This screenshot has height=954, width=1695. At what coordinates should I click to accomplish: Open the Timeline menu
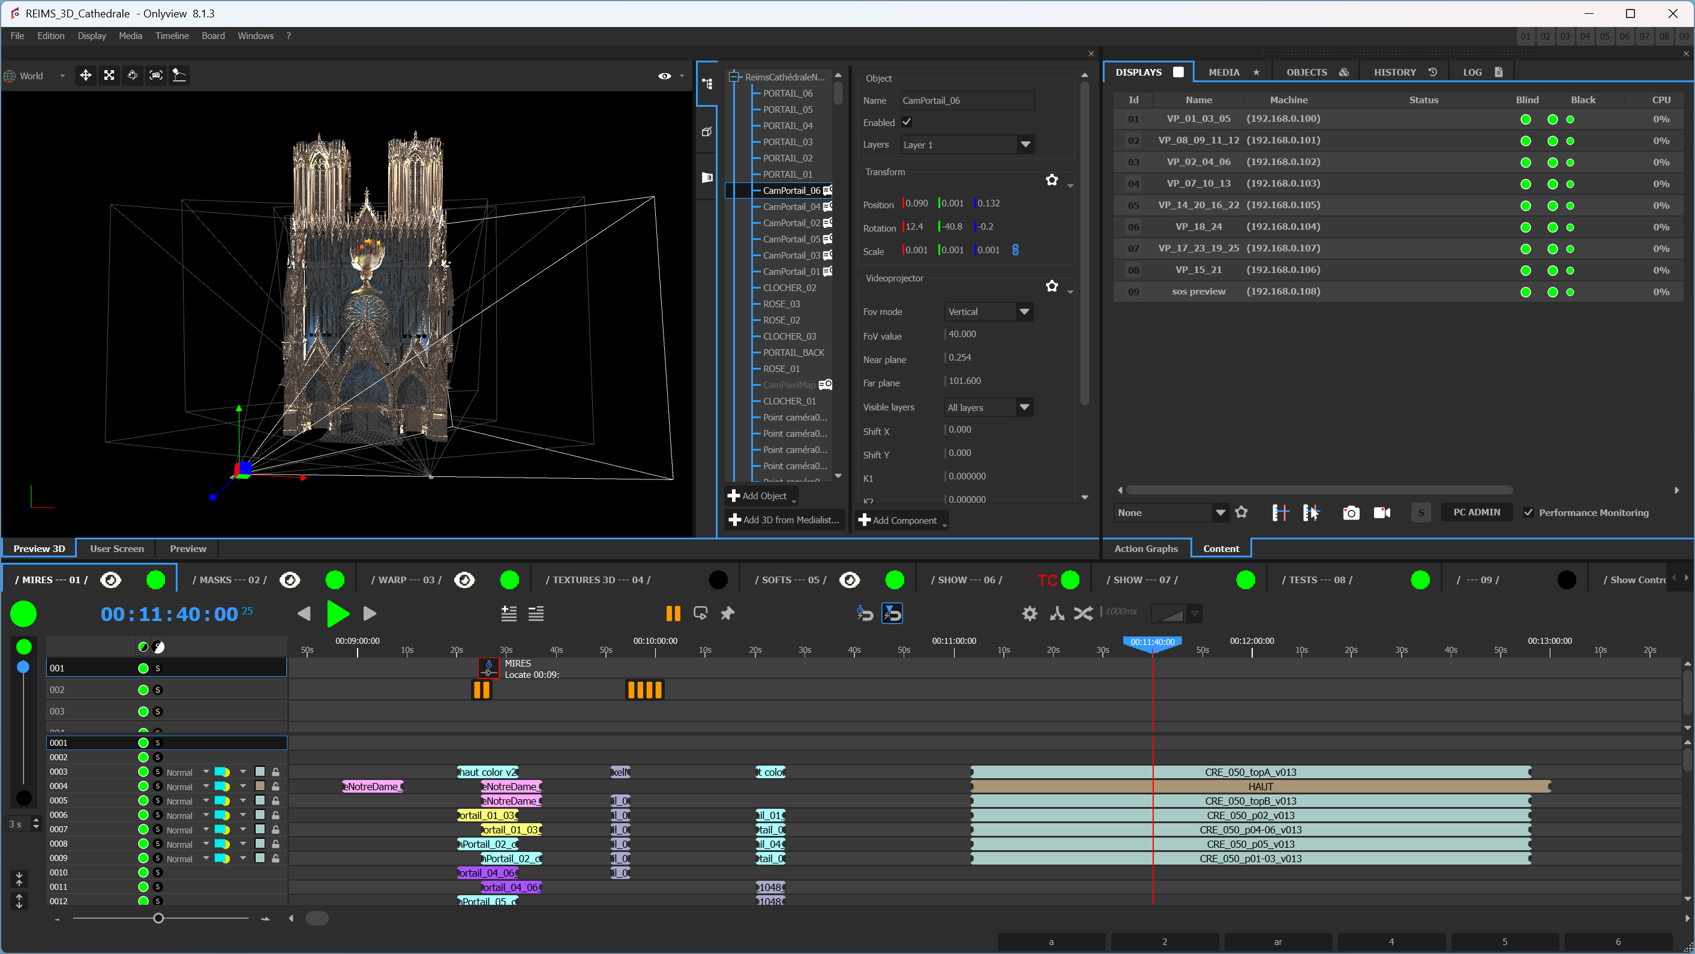coord(172,35)
